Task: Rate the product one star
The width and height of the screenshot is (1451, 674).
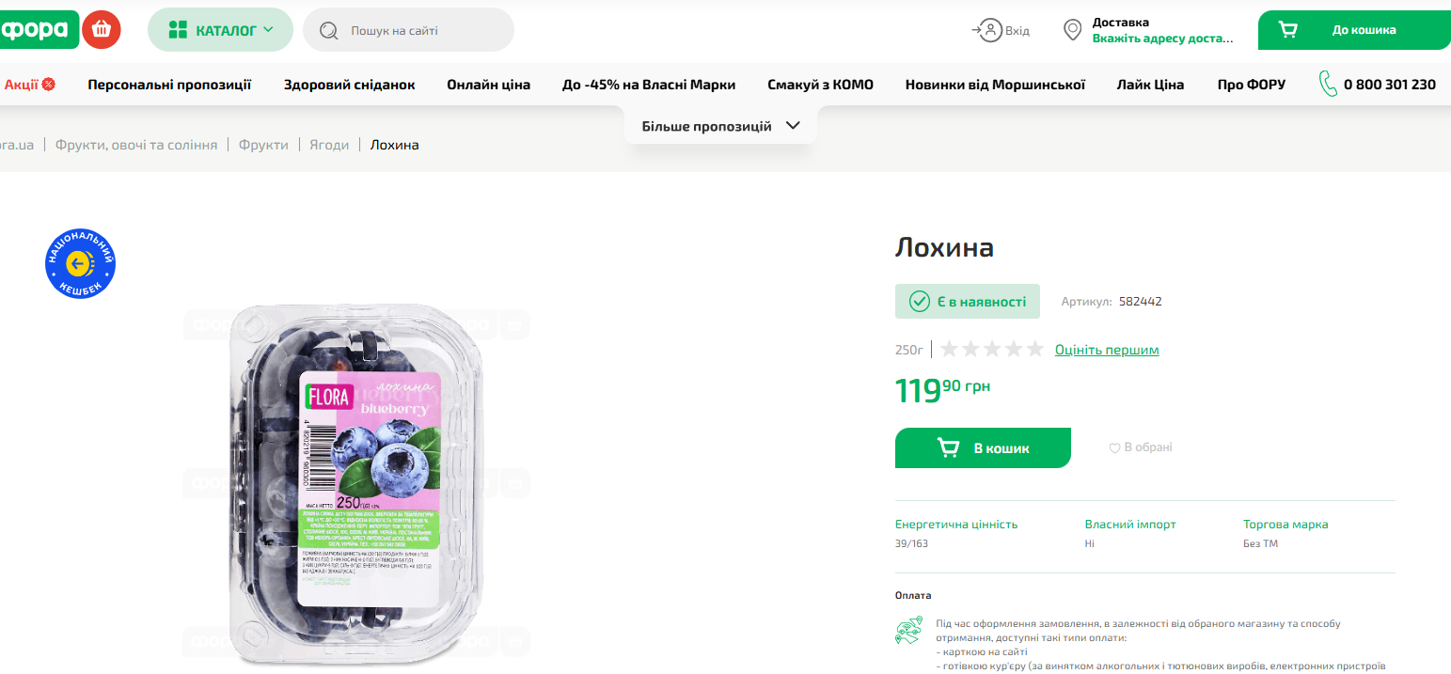Action: 949,350
